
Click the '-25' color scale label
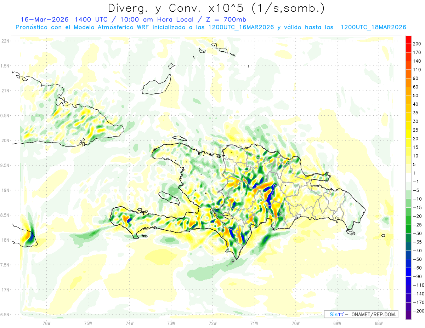(x=417, y=225)
